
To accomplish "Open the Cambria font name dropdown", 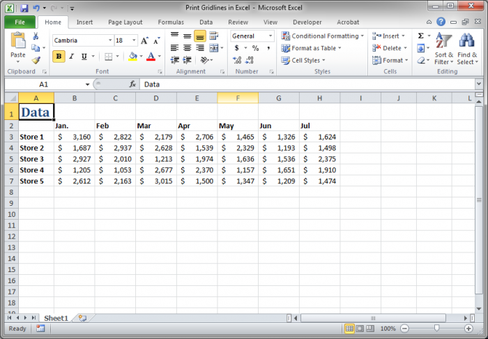I will [x=110, y=40].
